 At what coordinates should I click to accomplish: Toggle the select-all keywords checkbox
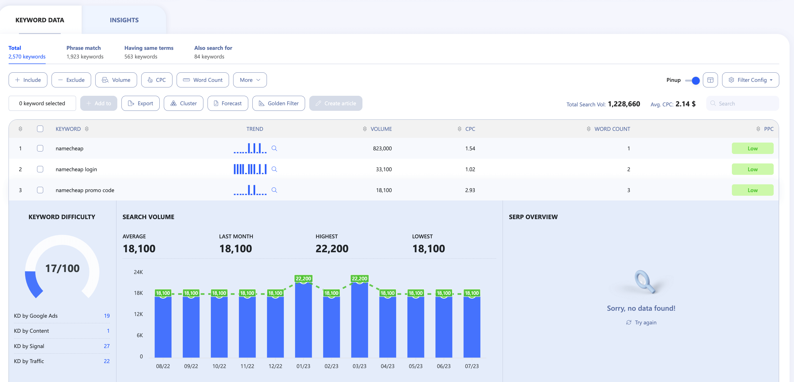click(40, 129)
